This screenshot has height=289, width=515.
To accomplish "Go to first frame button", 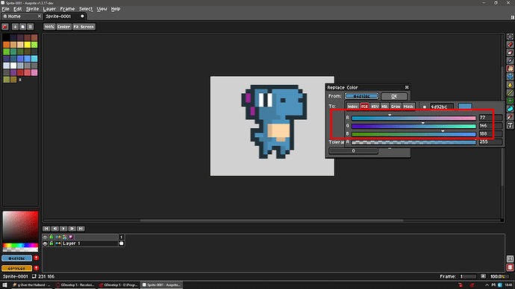I will 46,229.
